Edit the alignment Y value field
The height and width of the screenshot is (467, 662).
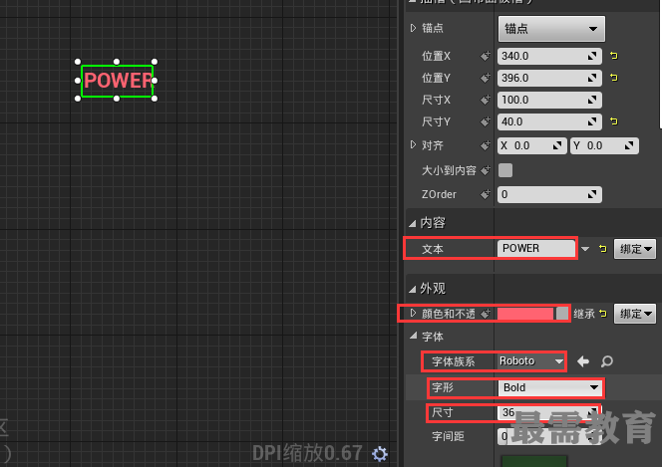click(604, 145)
